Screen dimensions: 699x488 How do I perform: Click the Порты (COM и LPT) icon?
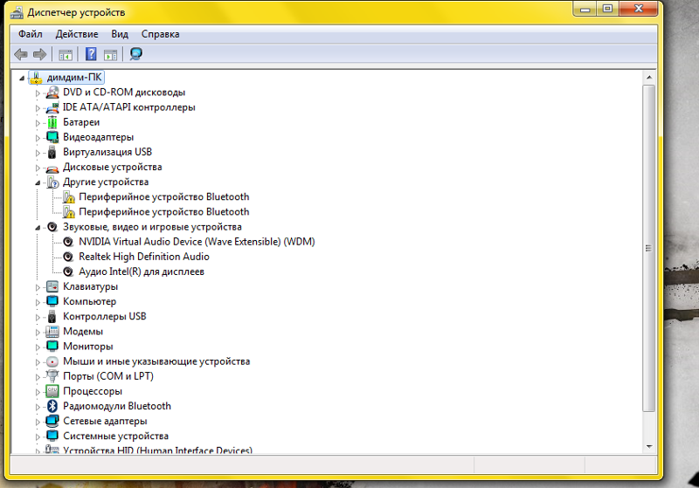(52, 376)
